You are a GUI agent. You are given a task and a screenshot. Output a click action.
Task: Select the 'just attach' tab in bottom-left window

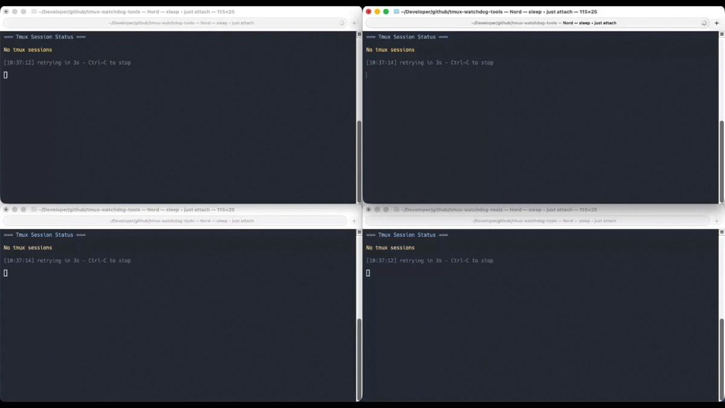[175, 221]
